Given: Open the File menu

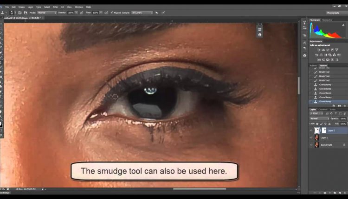Looking at the screenshot, I should 7,7.
